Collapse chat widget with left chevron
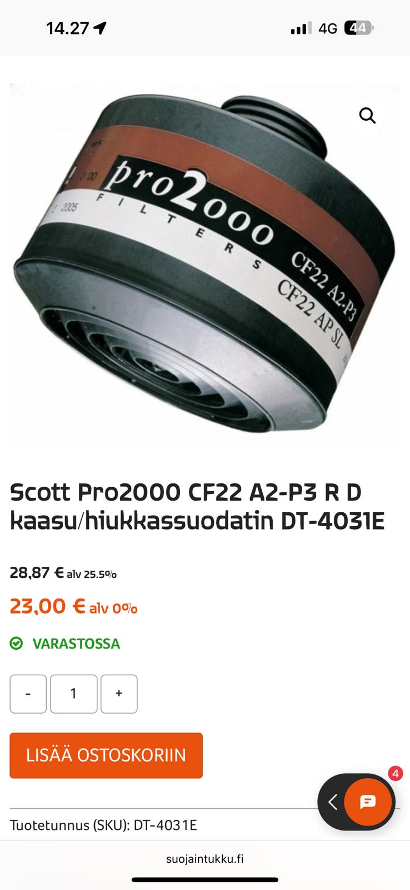The height and width of the screenshot is (890, 410). [x=333, y=802]
